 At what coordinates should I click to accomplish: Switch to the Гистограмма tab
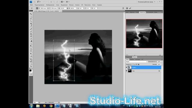[150, 12]
